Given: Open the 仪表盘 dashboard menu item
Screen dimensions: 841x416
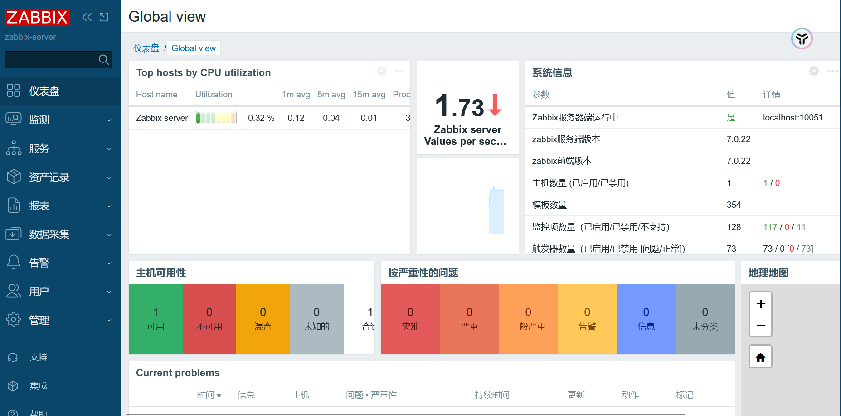Looking at the screenshot, I should point(60,91).
